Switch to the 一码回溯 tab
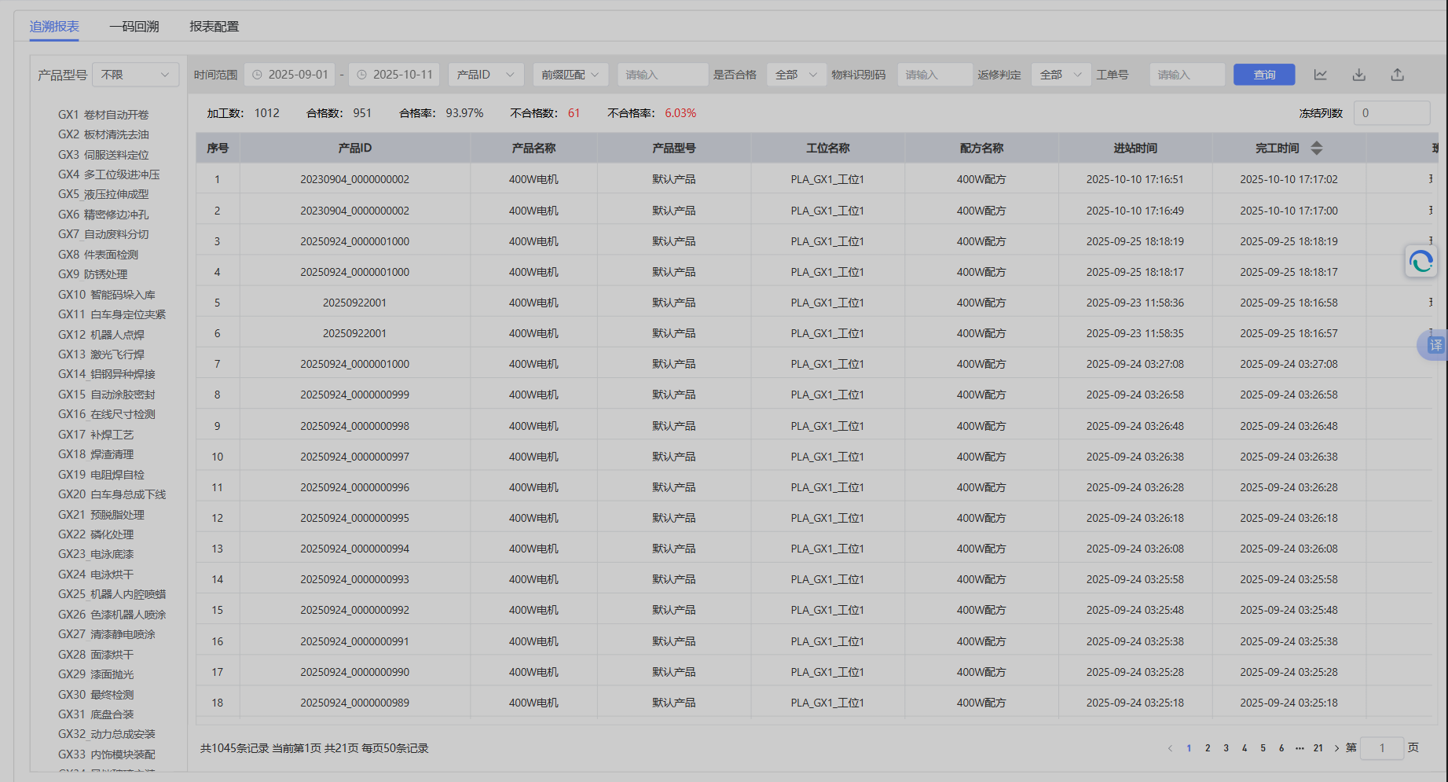Image resolution: width=1448 pixels, height=782 pixels. tap(134, 27)
